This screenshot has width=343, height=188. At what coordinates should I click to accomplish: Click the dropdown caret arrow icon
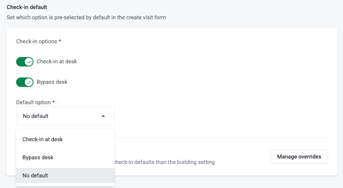click(103, 116)
